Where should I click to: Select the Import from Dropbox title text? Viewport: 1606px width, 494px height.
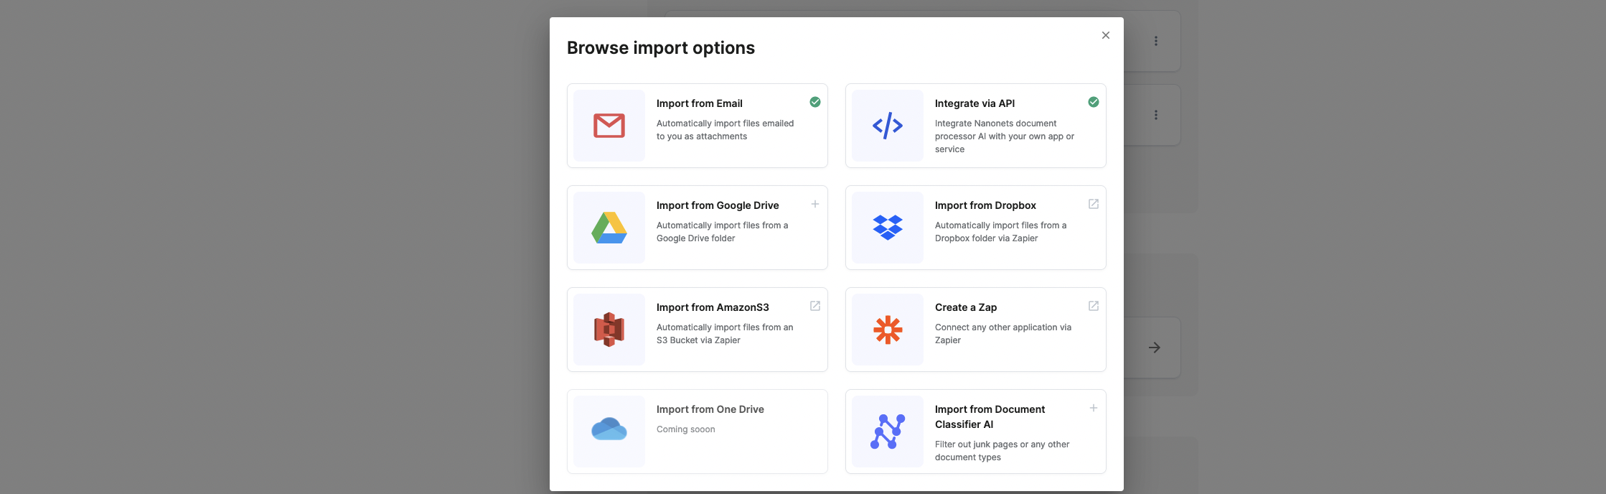(x=985, y=205)
